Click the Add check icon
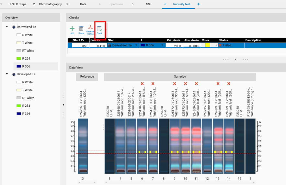286x185 pixels. point(72,29)
